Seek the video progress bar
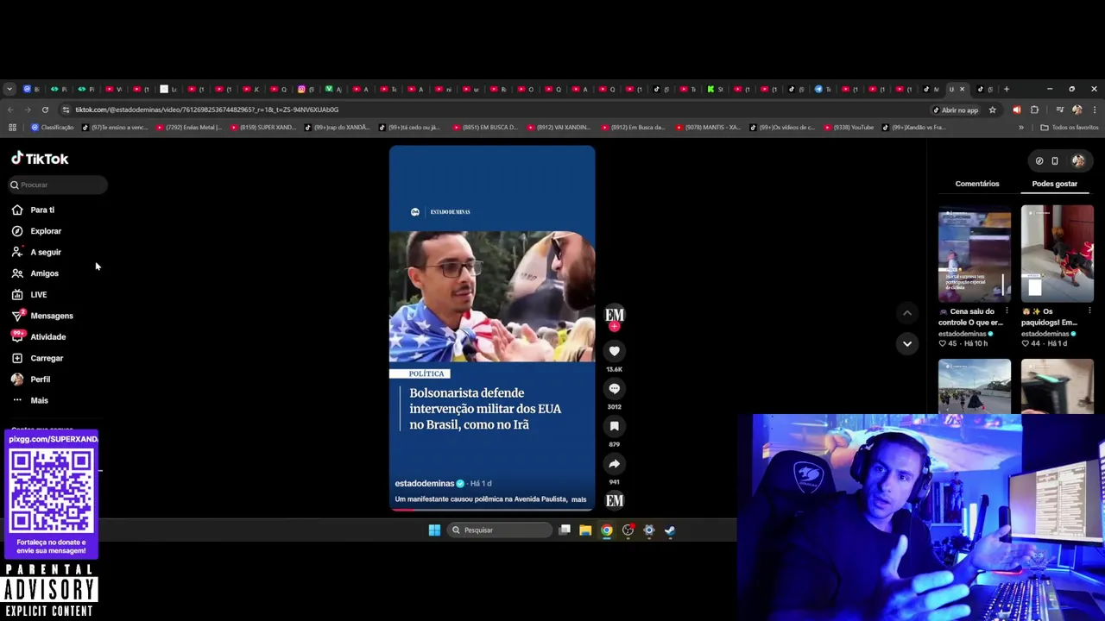The height and width of the screenshot is (621, 1105). pyautogui.click(x=491, y=510)
